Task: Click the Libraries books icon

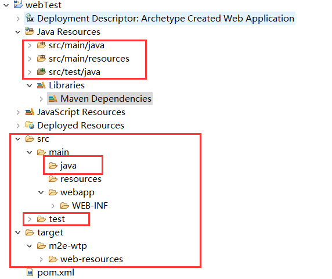Action: (x=41, y=85)
